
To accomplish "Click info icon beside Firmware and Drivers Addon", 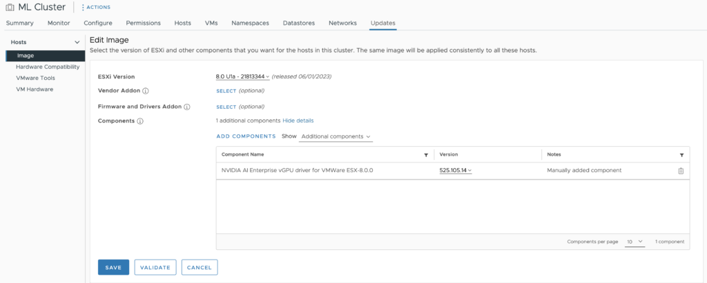I will pos(187,107).
